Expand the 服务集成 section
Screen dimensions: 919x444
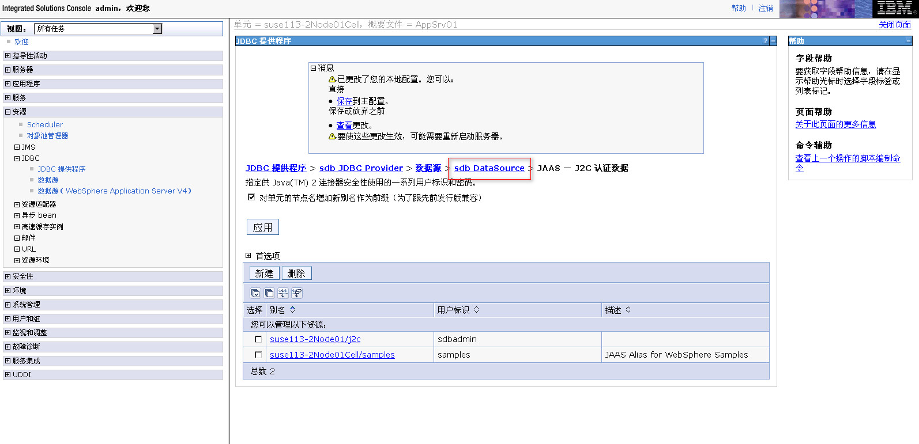point(8,361)
